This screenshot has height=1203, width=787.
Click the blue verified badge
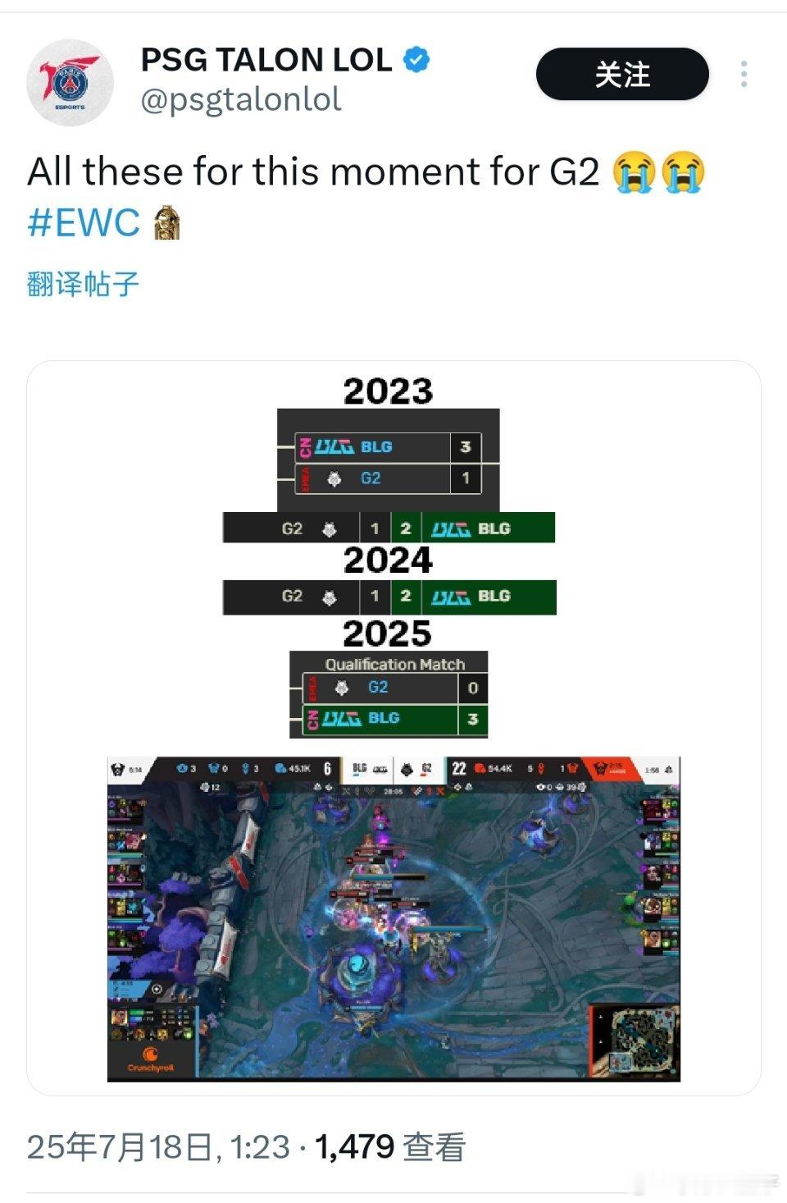coord(417,60)
